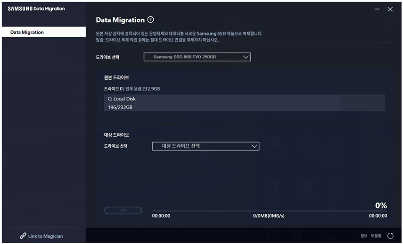Click the 대상 드라이브 heading

tap(116, 135)
